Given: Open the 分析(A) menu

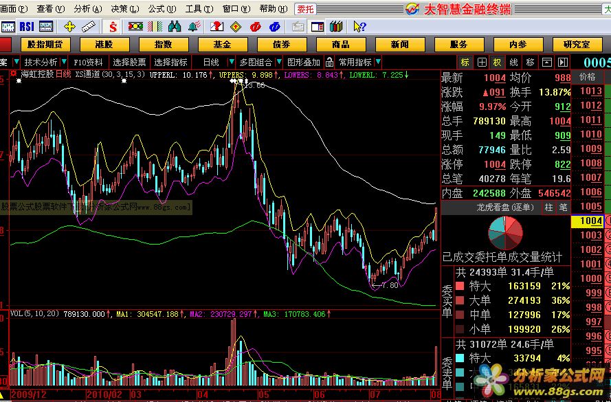Looking at the screenshot, I should pyautogui.click(x=88, y=8).
